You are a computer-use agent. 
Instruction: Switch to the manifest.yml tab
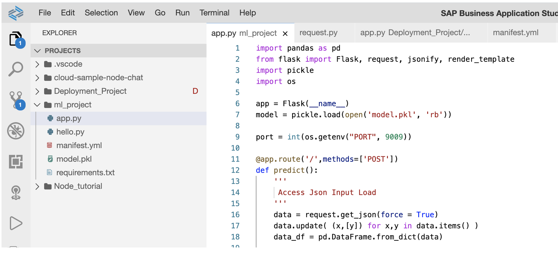click(521, 33)
